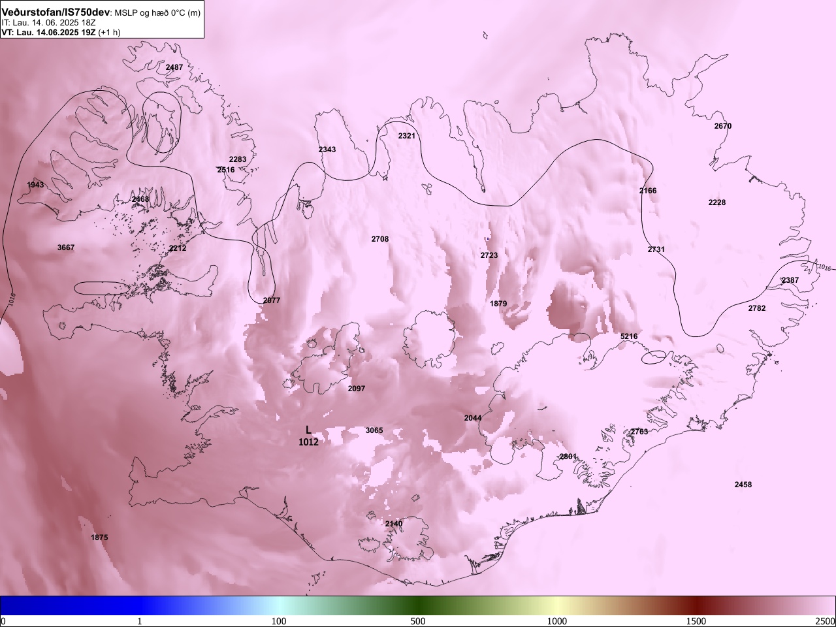Viewport: 836px width, 627px height.
Task: Select the 1879 map value
Action: (x=498, y=304)
